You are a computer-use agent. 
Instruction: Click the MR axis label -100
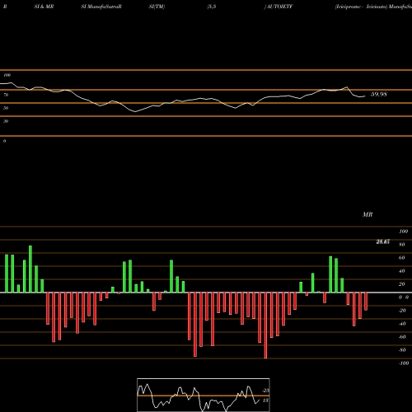tap(404, 363)
